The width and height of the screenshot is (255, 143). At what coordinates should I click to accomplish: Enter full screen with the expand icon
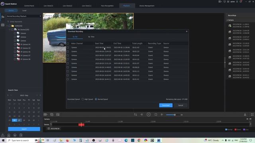coord(252,115)
